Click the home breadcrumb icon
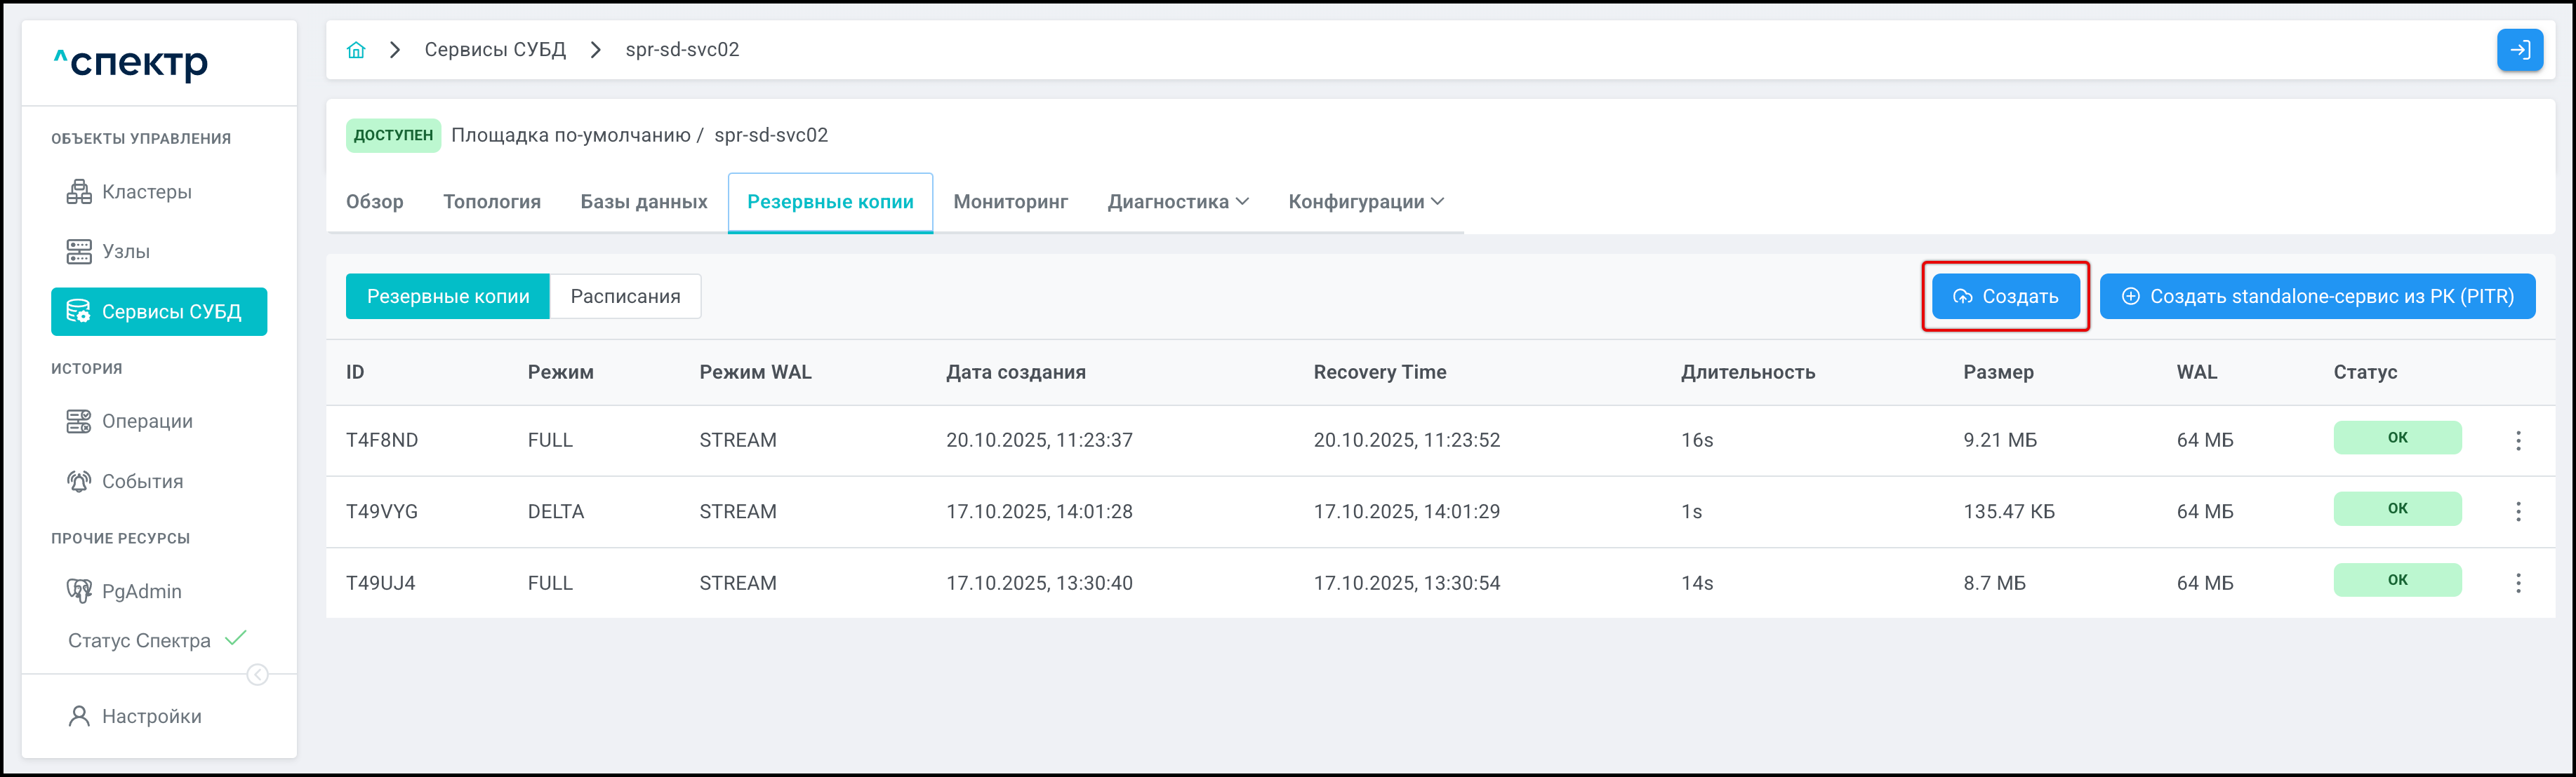Image resolution: width=2576 pixels, height=777 pixels. pos(356,50)
